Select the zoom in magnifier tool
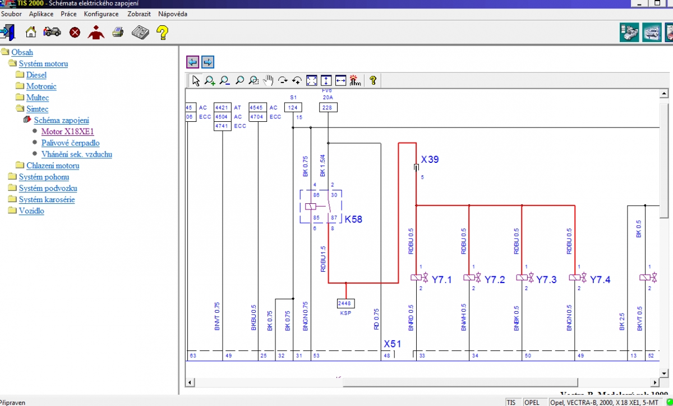673x406 pixels. click(x=210, y=80)
